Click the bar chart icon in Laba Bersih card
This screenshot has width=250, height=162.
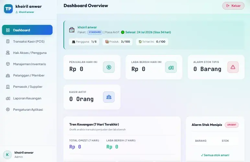click(171, 67)
